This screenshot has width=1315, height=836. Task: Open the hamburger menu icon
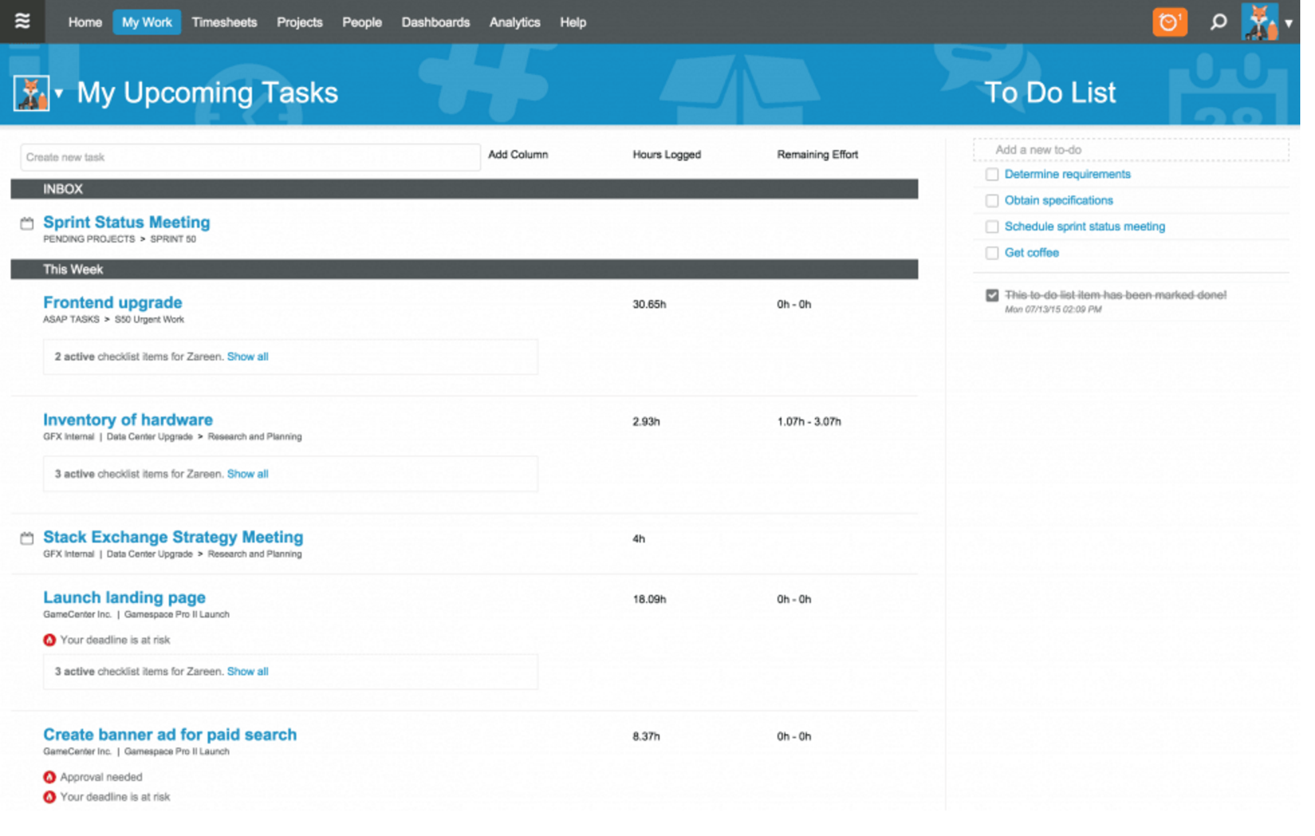22,21
